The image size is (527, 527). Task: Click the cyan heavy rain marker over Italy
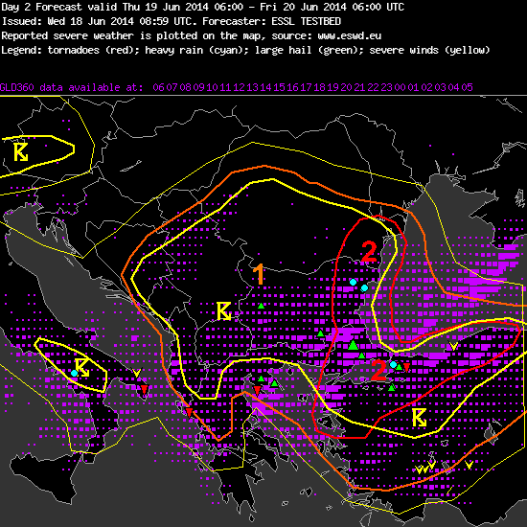coord(75,373)
